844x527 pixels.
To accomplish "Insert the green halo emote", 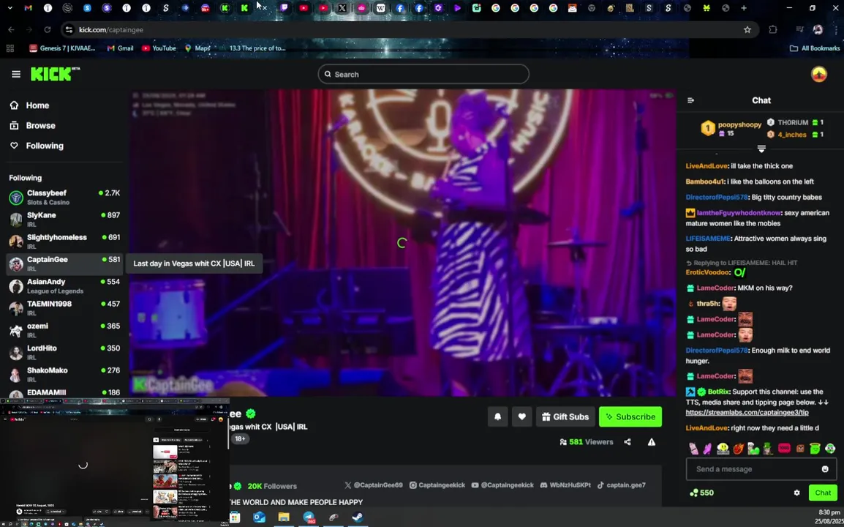I will (815, 449).
